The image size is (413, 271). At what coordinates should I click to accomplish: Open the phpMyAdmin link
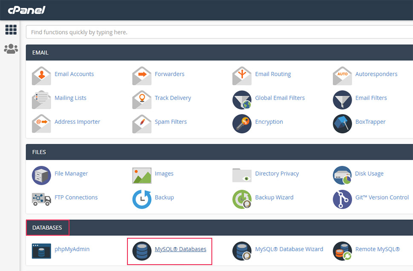click(72, 249)
